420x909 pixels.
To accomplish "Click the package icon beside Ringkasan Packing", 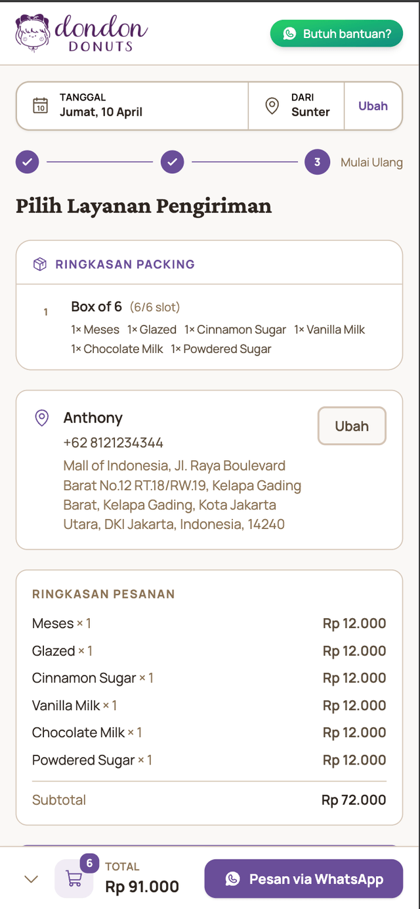I will 39,264.
